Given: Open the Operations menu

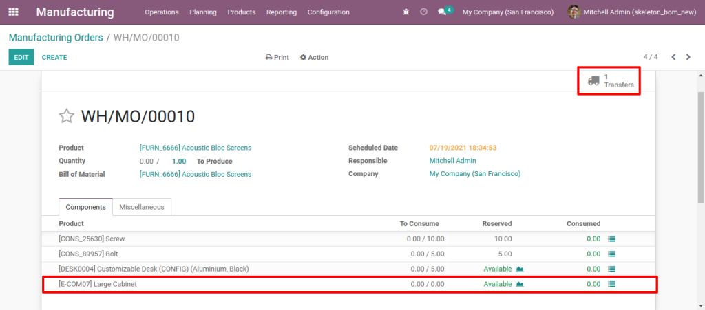Looking at the screenshot, I should (x=161, y=12).
